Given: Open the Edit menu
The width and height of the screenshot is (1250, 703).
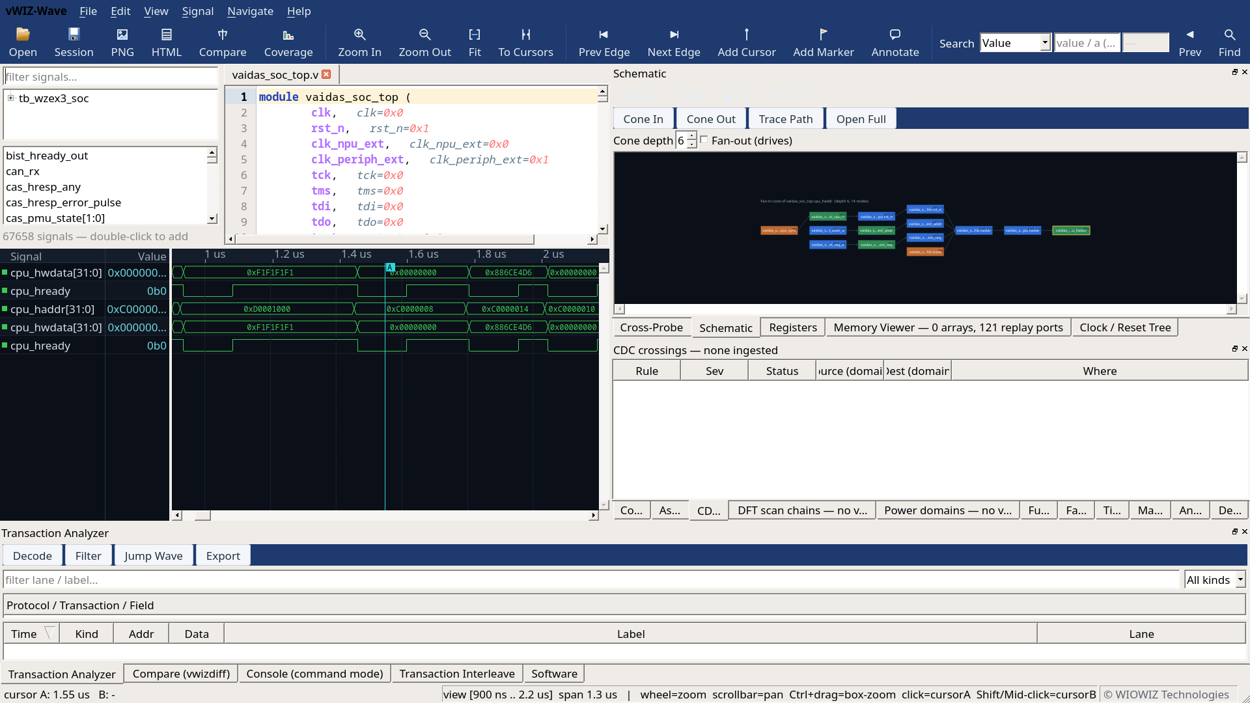Looking at the screenshot, I should point(120,11).
